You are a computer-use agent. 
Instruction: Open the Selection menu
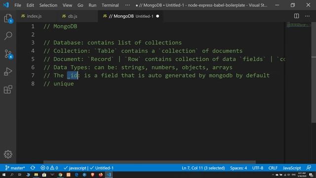click(48, 5)
